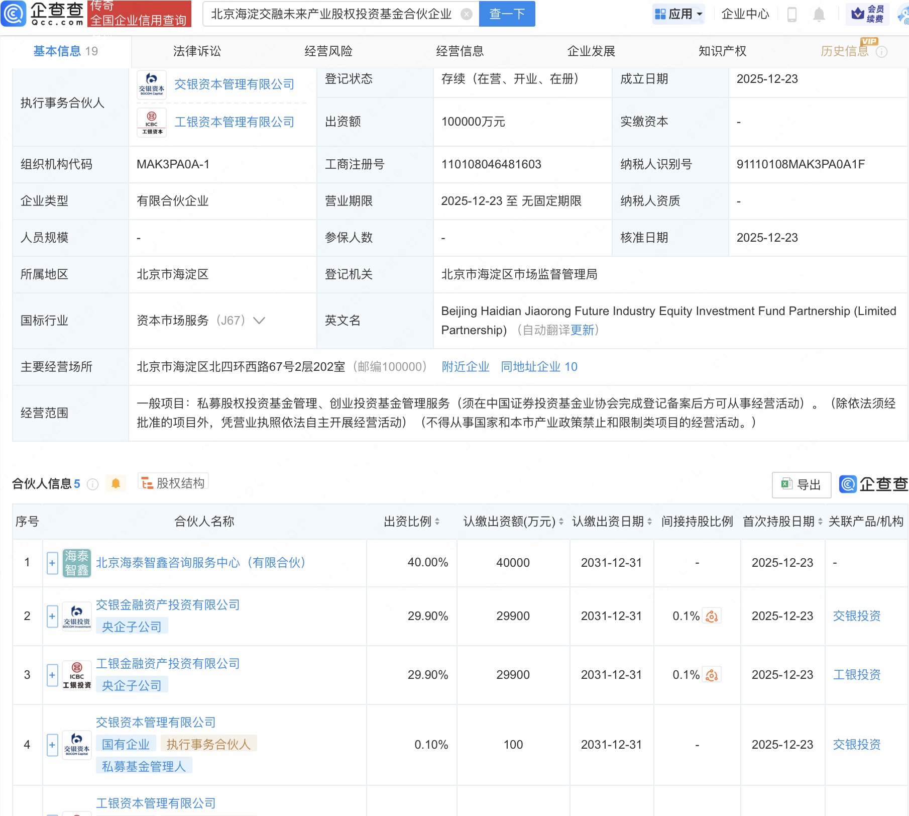Image resolution: width=909 pixels, height=816 pixels.
Task: Click the 股权结构 equity structure icon button
Action: pos(173,482)
